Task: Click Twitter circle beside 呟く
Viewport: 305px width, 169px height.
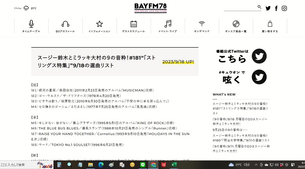Action: click(259, 77)
